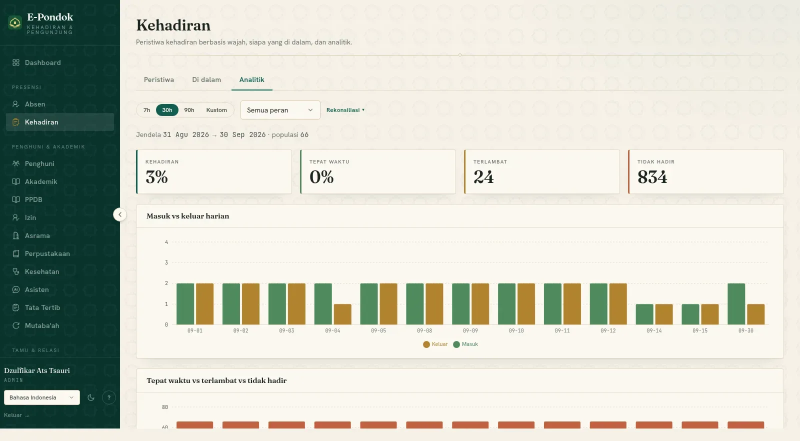Toggle dark mode moon icon
800x441 pixels.
pos(91,397)
